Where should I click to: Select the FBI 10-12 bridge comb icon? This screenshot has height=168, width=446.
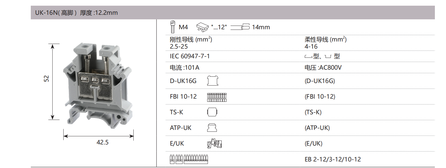[217, 97]
